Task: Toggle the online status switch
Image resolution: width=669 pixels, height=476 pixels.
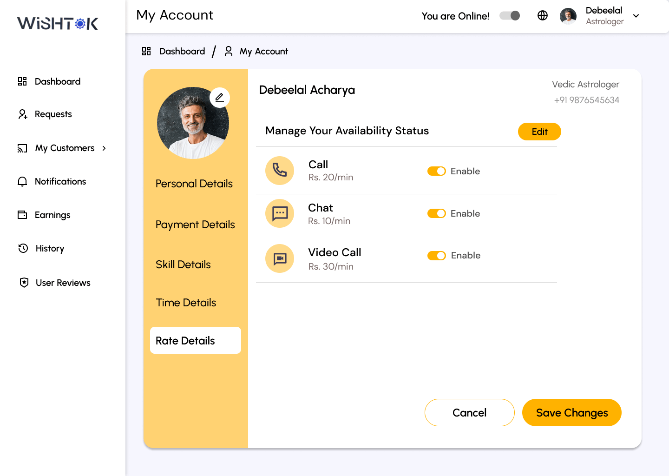Action: (x=510, y=16)
